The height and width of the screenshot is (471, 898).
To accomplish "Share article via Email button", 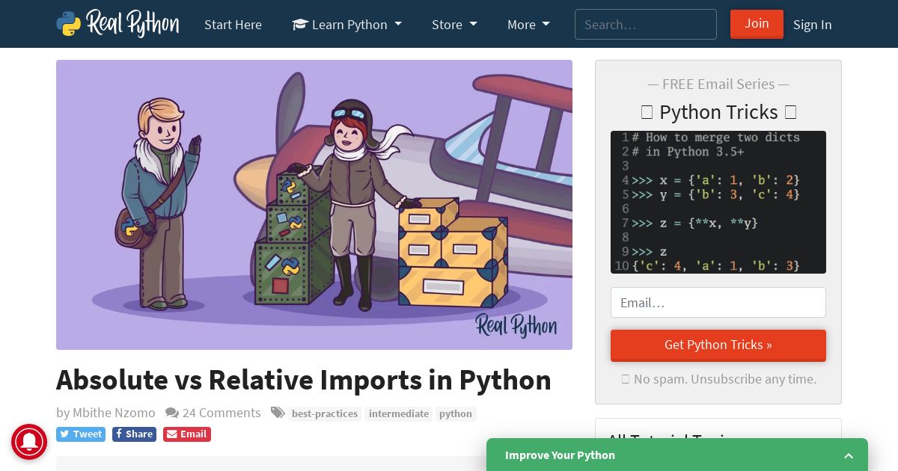I will pos(187,434).
